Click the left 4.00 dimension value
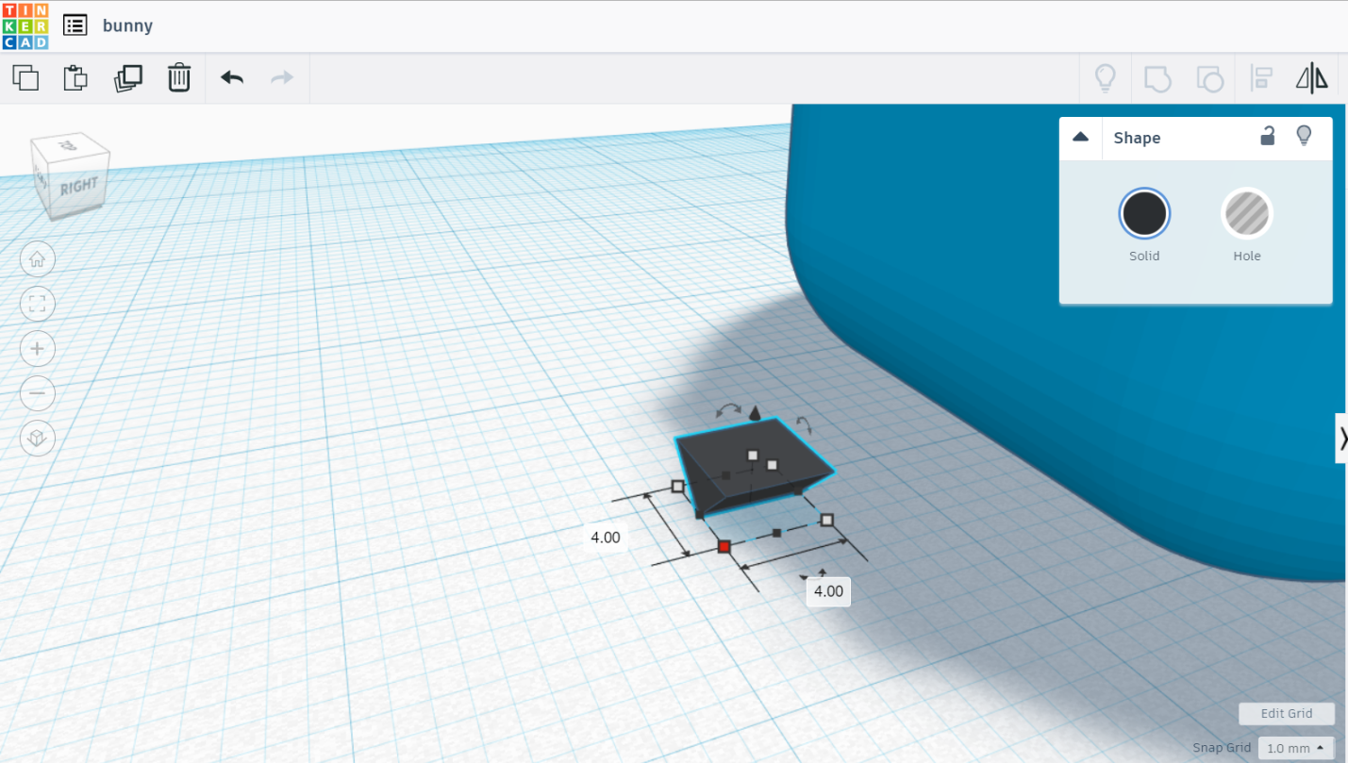 (606, 538)
